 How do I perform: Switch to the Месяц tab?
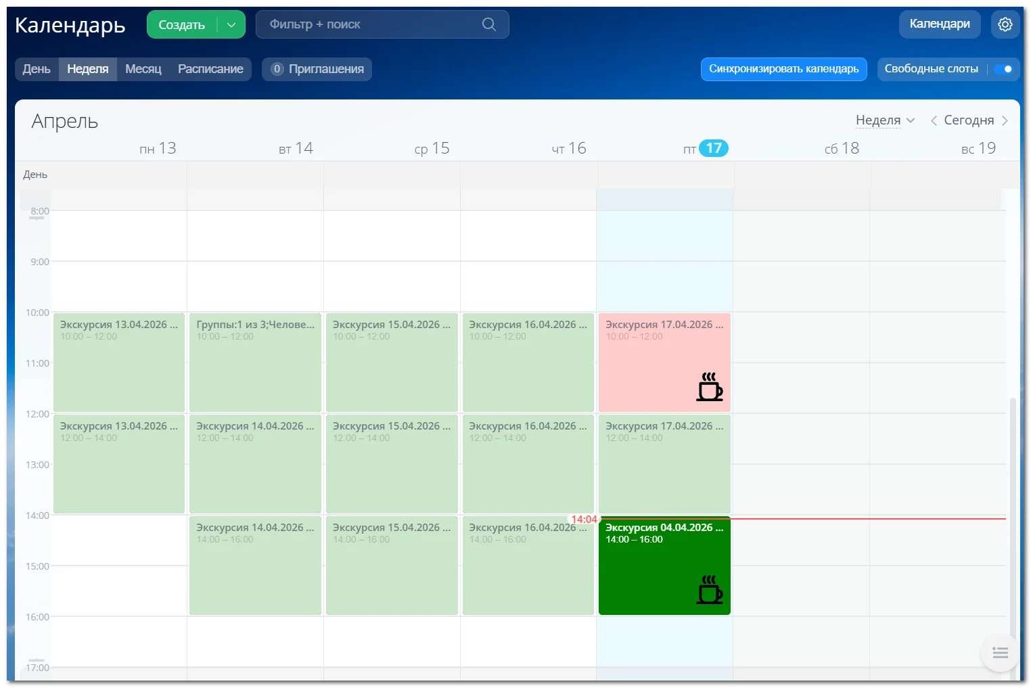tap(143, 69)
